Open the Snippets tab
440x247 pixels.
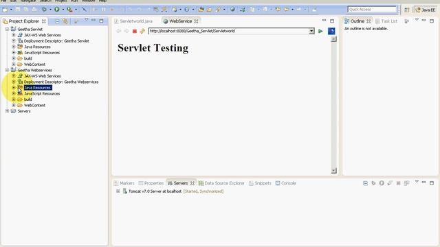(260, 183)
